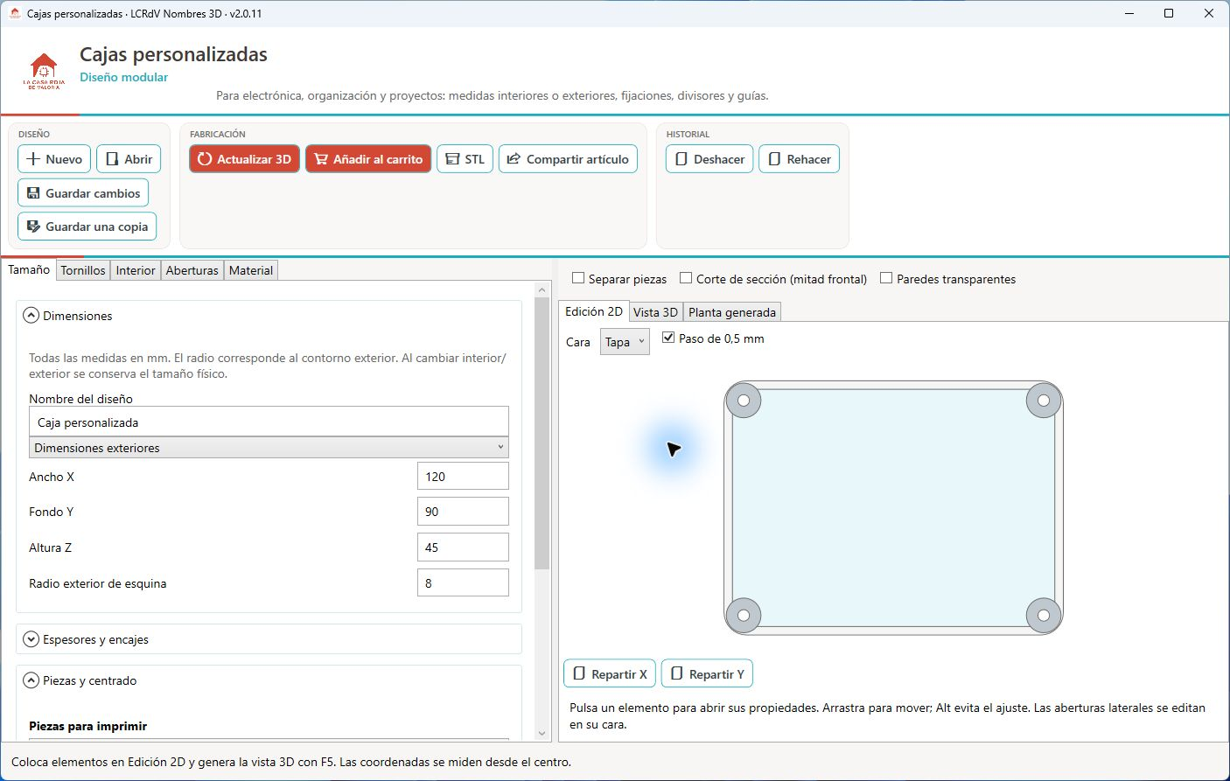Viewport: 1230px width, 781px height.
Task: Click the Ancho X value field
Action: (463, 476)
